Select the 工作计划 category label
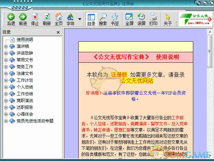 point(25,80)
